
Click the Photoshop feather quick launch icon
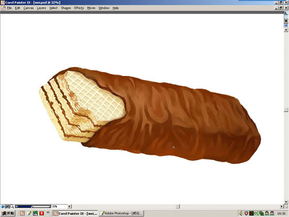coord(29,213)
